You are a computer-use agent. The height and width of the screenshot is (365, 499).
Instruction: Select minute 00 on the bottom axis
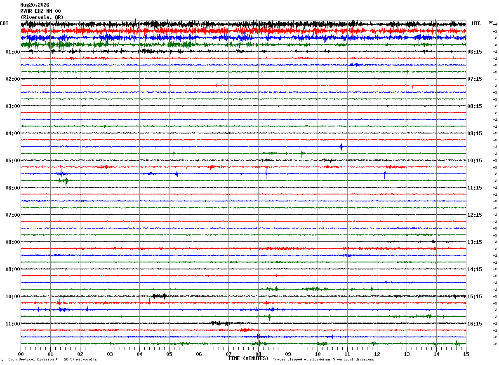click(21, 354)
